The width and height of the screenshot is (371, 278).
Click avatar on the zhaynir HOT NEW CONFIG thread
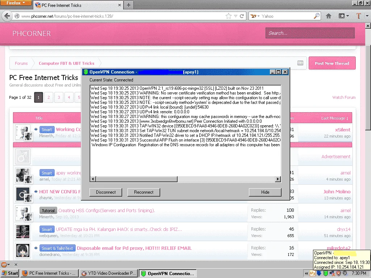tap(23, 194)
